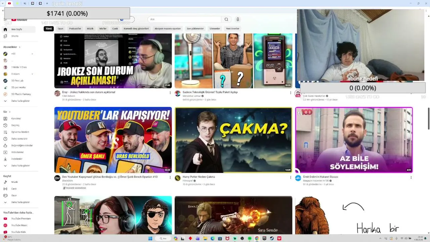Click the Windows taskbar search box

coord(163,239)
